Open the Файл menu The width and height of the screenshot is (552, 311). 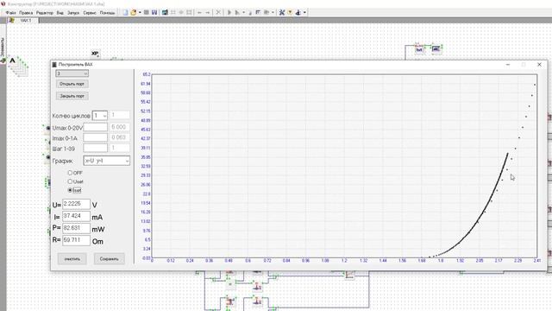click(x=10, y=13)
